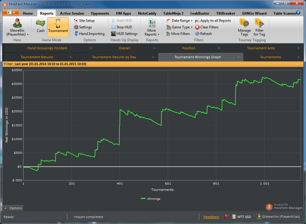Open the NoteCaddy tab
Image resolution: width=306 pixels, height=224 pixels.
147,13
